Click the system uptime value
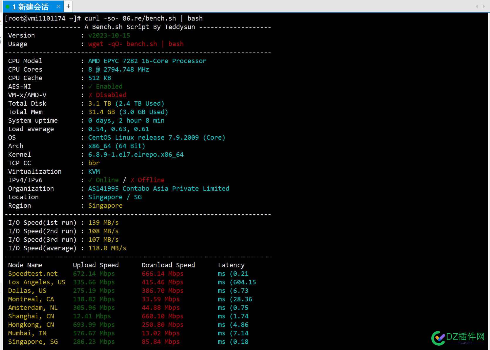Screen dimensions: 490x350 click(x=126, y=120)
